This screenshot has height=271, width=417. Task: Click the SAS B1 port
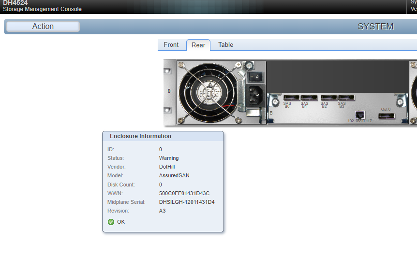pyautogui.click(x=309, y=97)
